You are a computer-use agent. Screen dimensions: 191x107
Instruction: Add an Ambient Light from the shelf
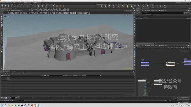point(148,6)
